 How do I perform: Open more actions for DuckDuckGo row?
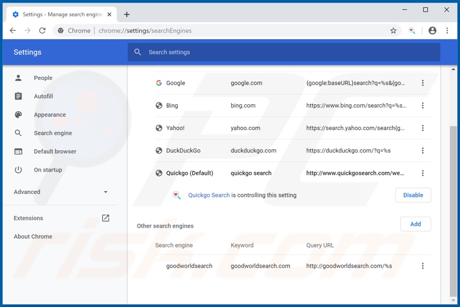(423, 150)
